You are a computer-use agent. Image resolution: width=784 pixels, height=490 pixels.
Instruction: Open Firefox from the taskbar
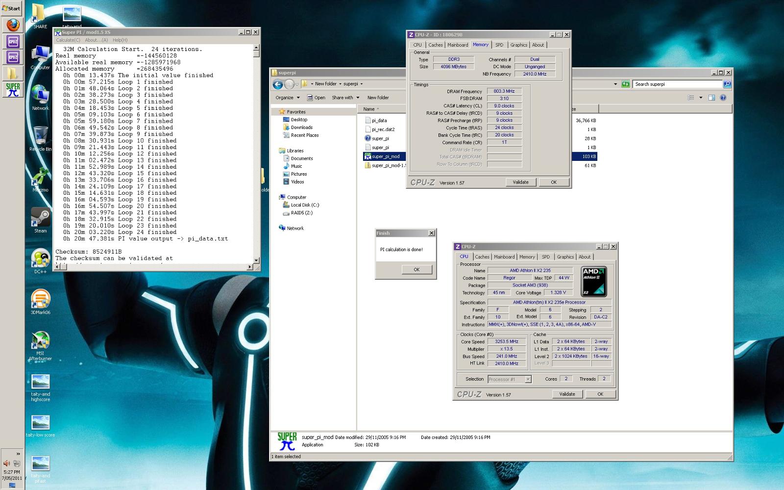point(13,25)
